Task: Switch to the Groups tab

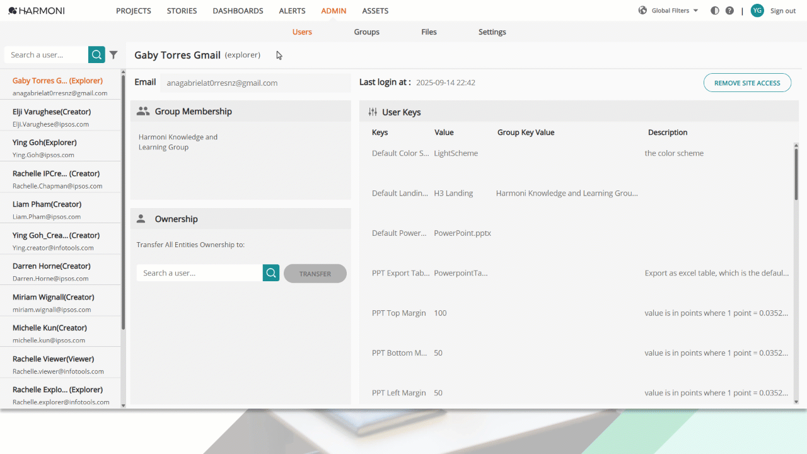Action: 366,32
